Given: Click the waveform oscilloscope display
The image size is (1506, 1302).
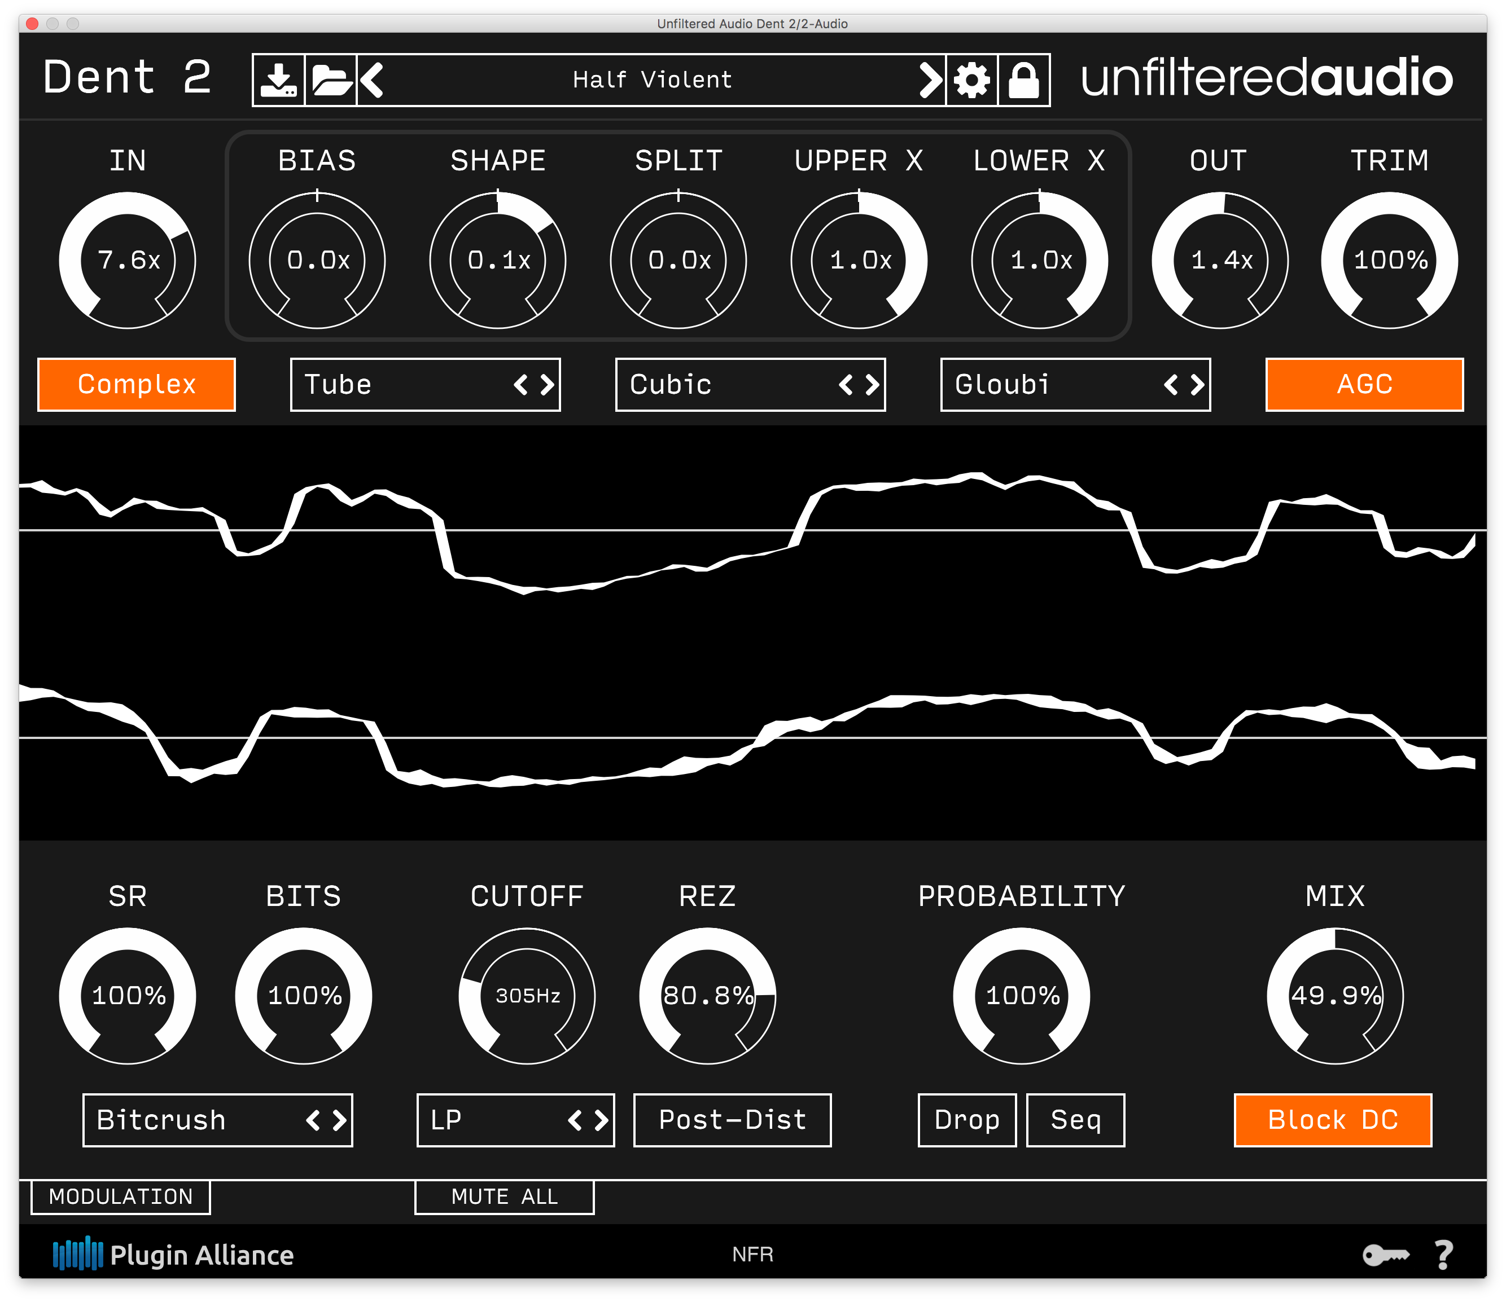Looking at the screenshot, I should pos(753,634).
